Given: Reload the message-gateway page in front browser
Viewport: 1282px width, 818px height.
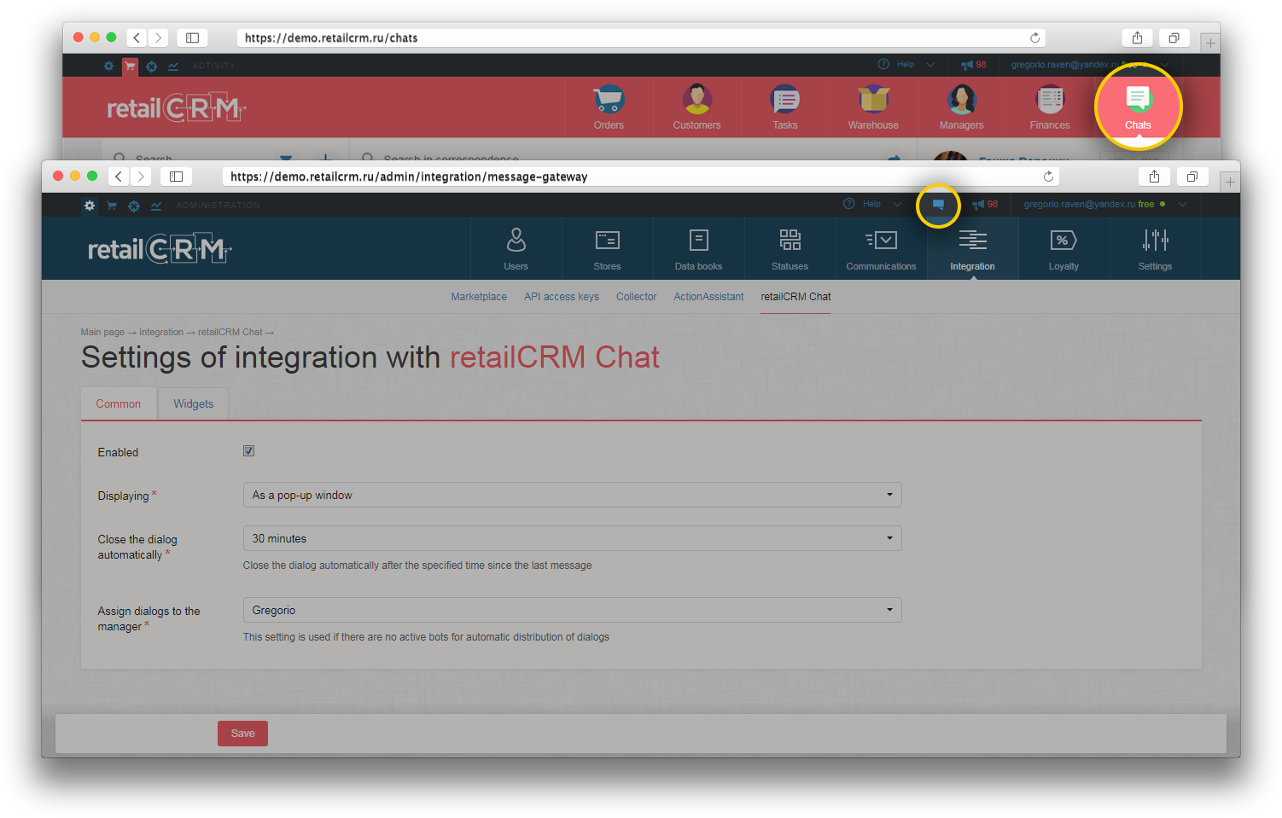Looking at the screenshot, I should 1048,177.
